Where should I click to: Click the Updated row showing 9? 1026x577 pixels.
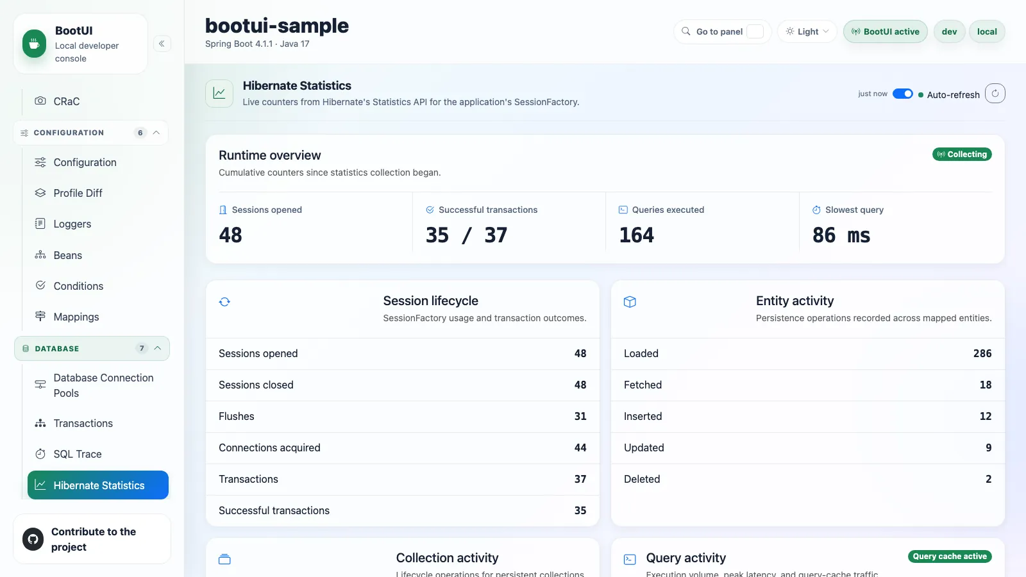coord(808,448)
